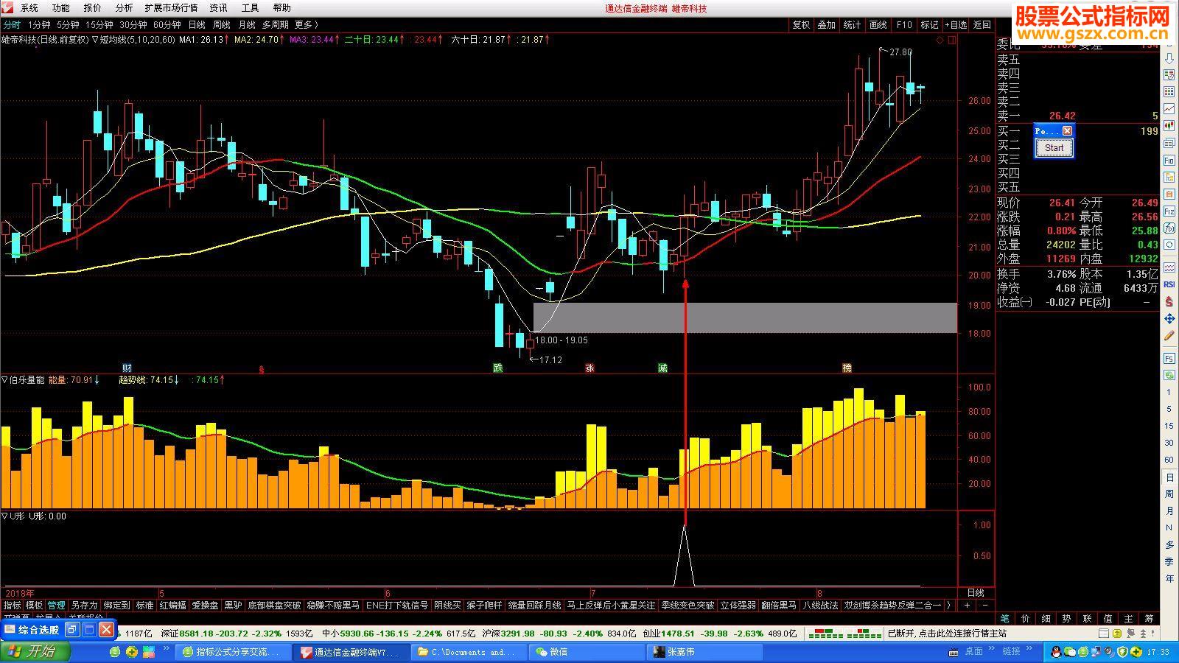Select the 红蝙蝠 indicator tab
1179x663 pixels.
click(x=172, y=605)
